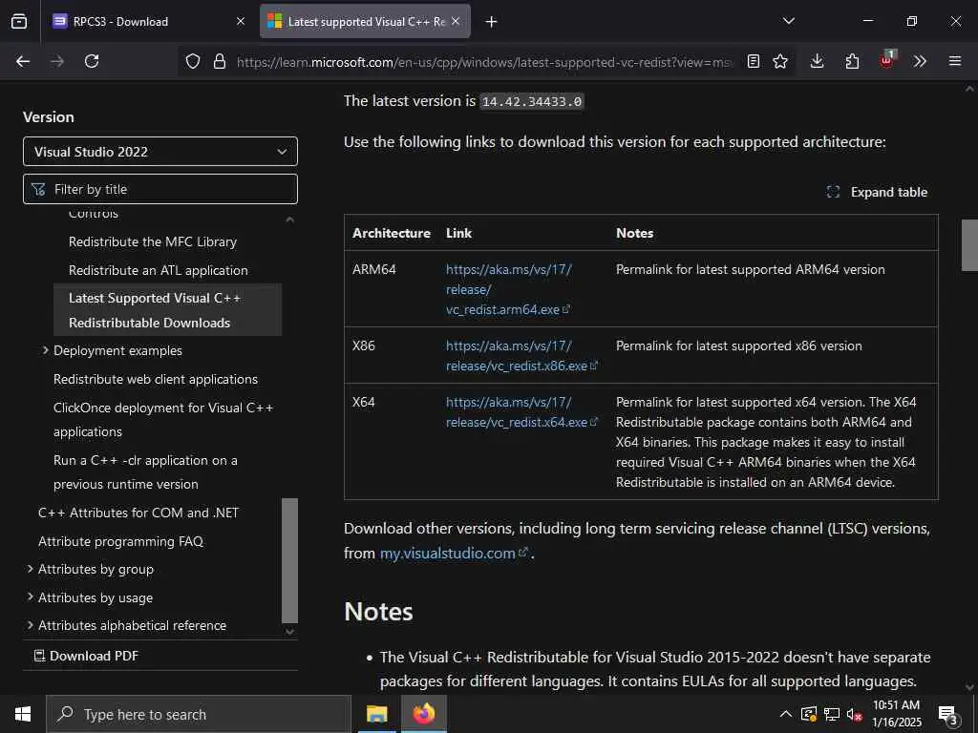Go back with the browser back arrow
This screenshot has height=733, width=978.
coord(23,61)
